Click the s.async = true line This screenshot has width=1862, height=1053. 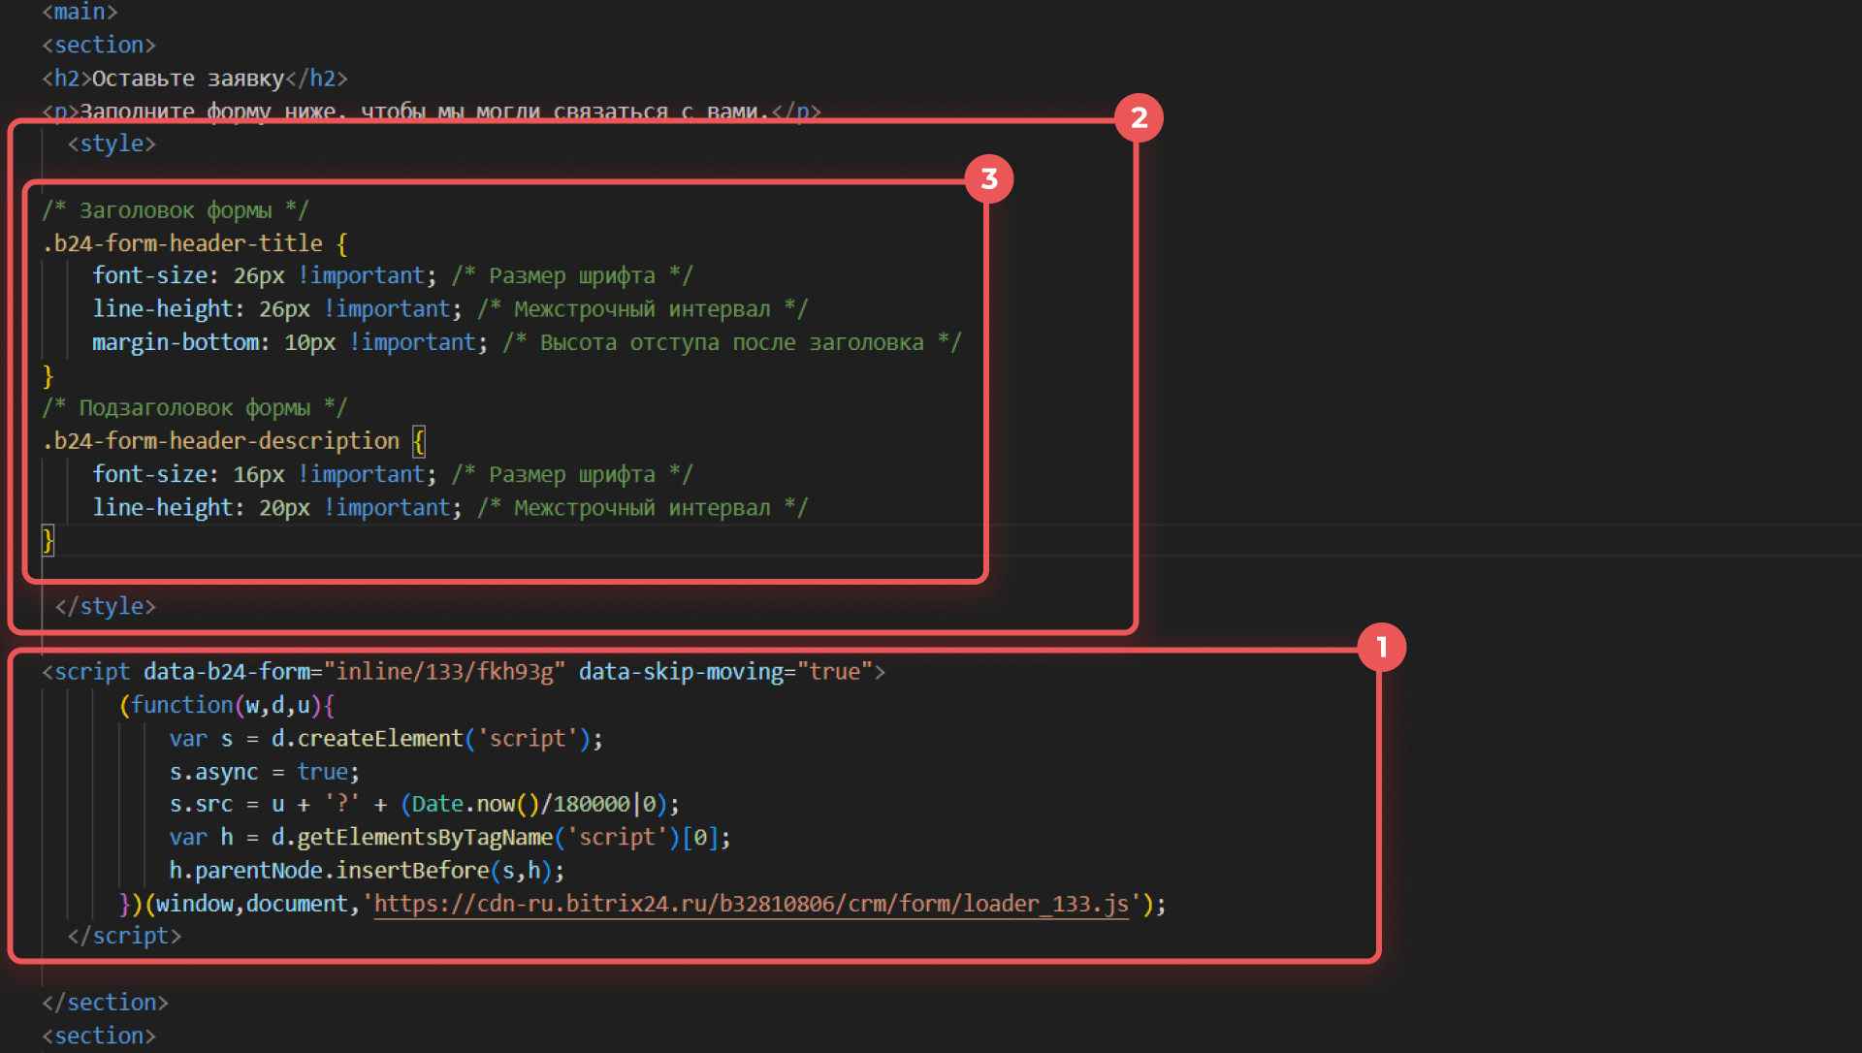point(264,772)
